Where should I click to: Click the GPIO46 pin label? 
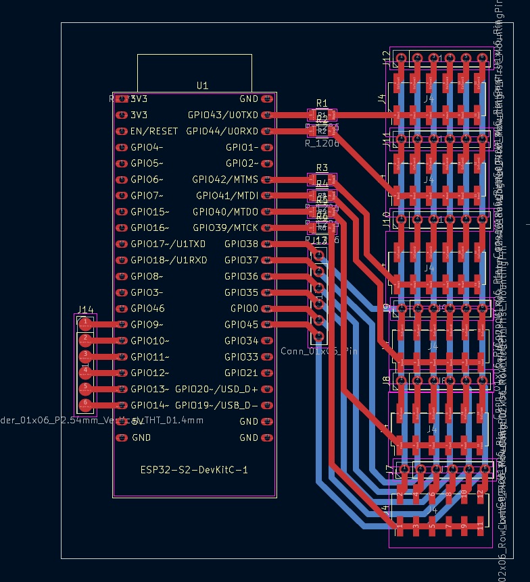[147, 309]
